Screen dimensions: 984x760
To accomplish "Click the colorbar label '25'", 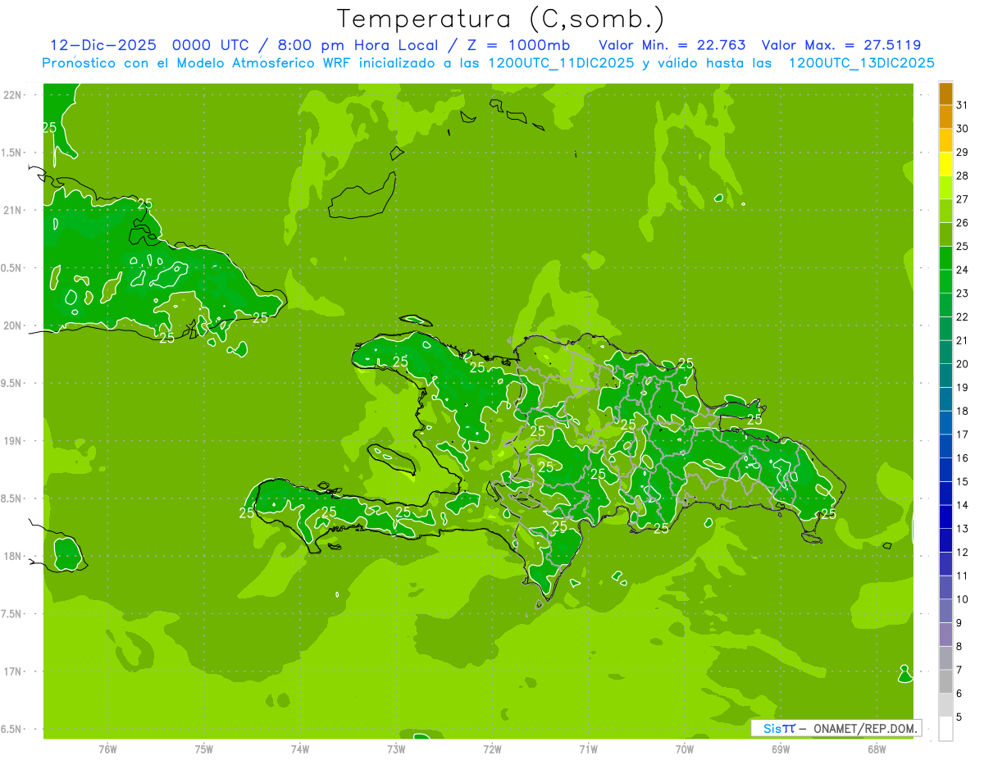I will click(963, 246).
